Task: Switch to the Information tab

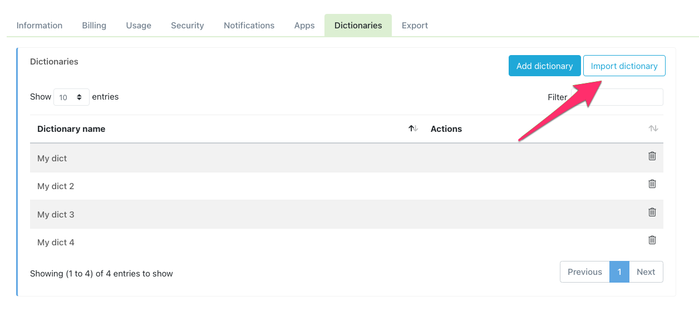Action: (40, 26)
